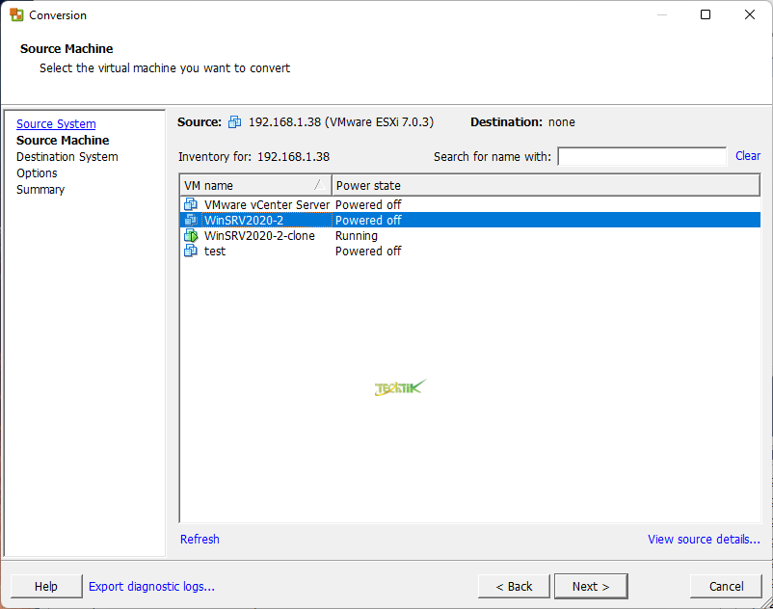Open the Help button
Viewport: 773px width, 609px height.
46,586
